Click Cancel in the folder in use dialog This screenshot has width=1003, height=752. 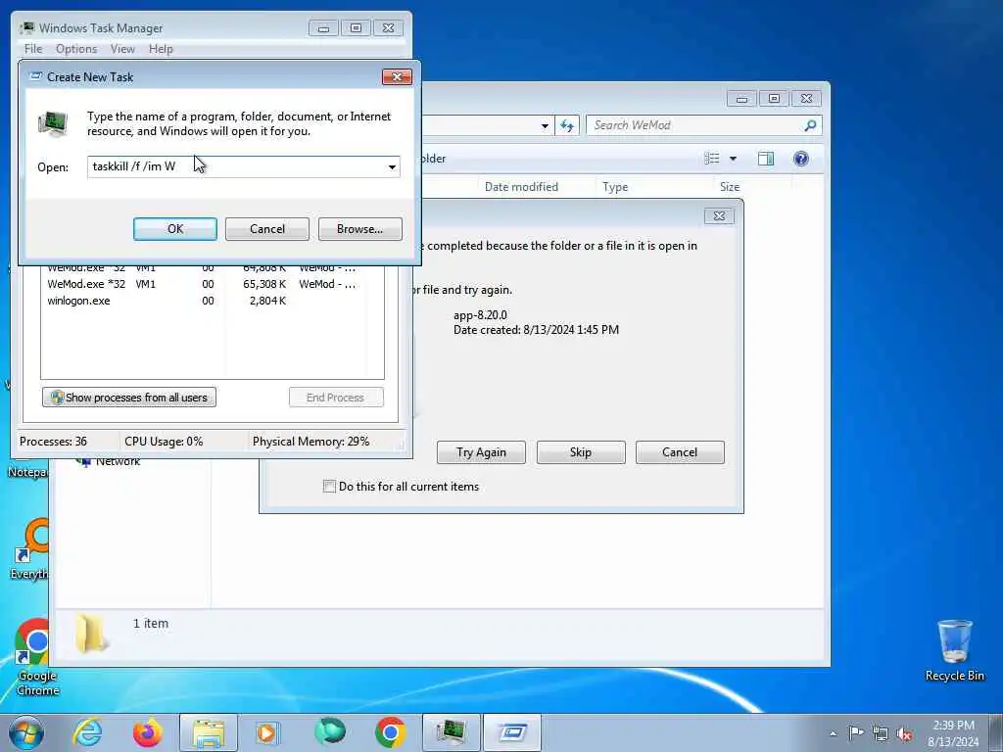[680, 452]
